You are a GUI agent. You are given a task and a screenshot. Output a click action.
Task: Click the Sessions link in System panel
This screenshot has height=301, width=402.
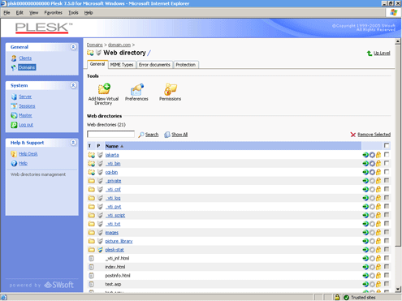tap(27, 106)
